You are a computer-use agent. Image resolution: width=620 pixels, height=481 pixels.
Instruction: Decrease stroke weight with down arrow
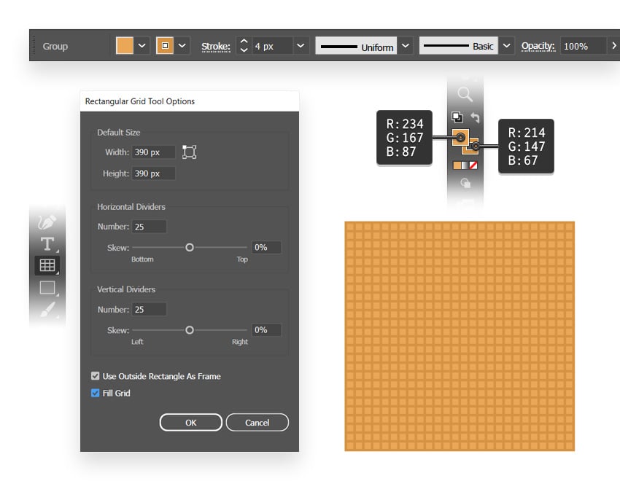click(x=244, y=50)
